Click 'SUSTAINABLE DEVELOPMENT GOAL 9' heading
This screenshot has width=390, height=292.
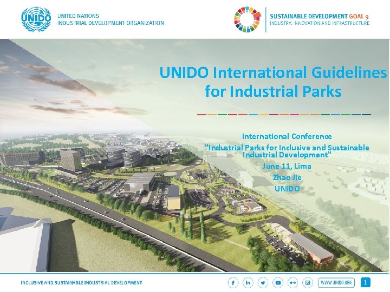point(319,16)
